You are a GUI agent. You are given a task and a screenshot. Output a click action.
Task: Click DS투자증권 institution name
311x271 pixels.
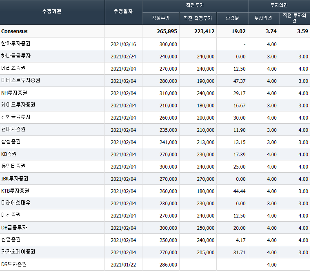point(14,264)
